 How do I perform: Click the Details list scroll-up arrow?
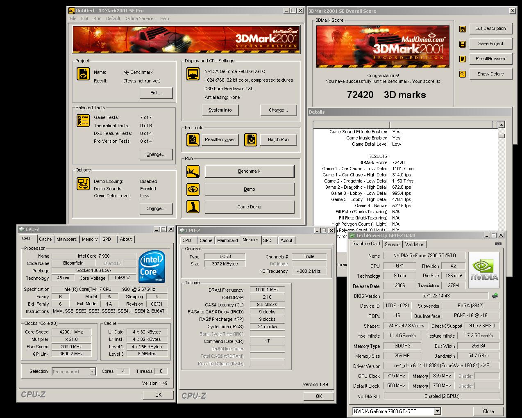(x=501, y=125)
